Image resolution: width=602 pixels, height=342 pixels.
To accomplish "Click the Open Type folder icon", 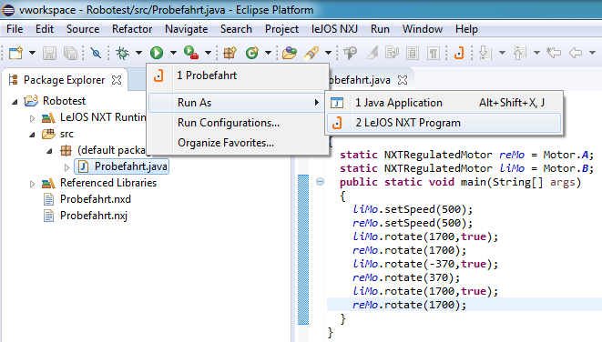I will tap(290, 53).
